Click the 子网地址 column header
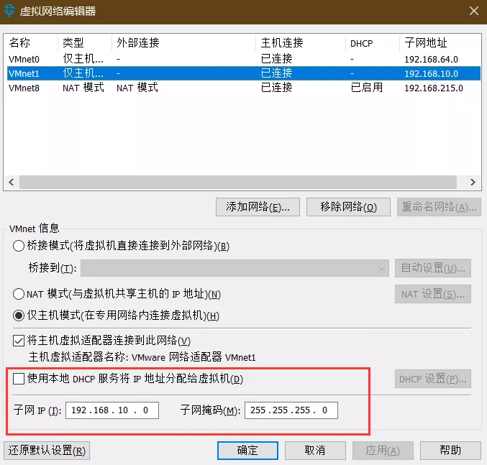This screenshot has height=465, width=487. click(424, 43)
